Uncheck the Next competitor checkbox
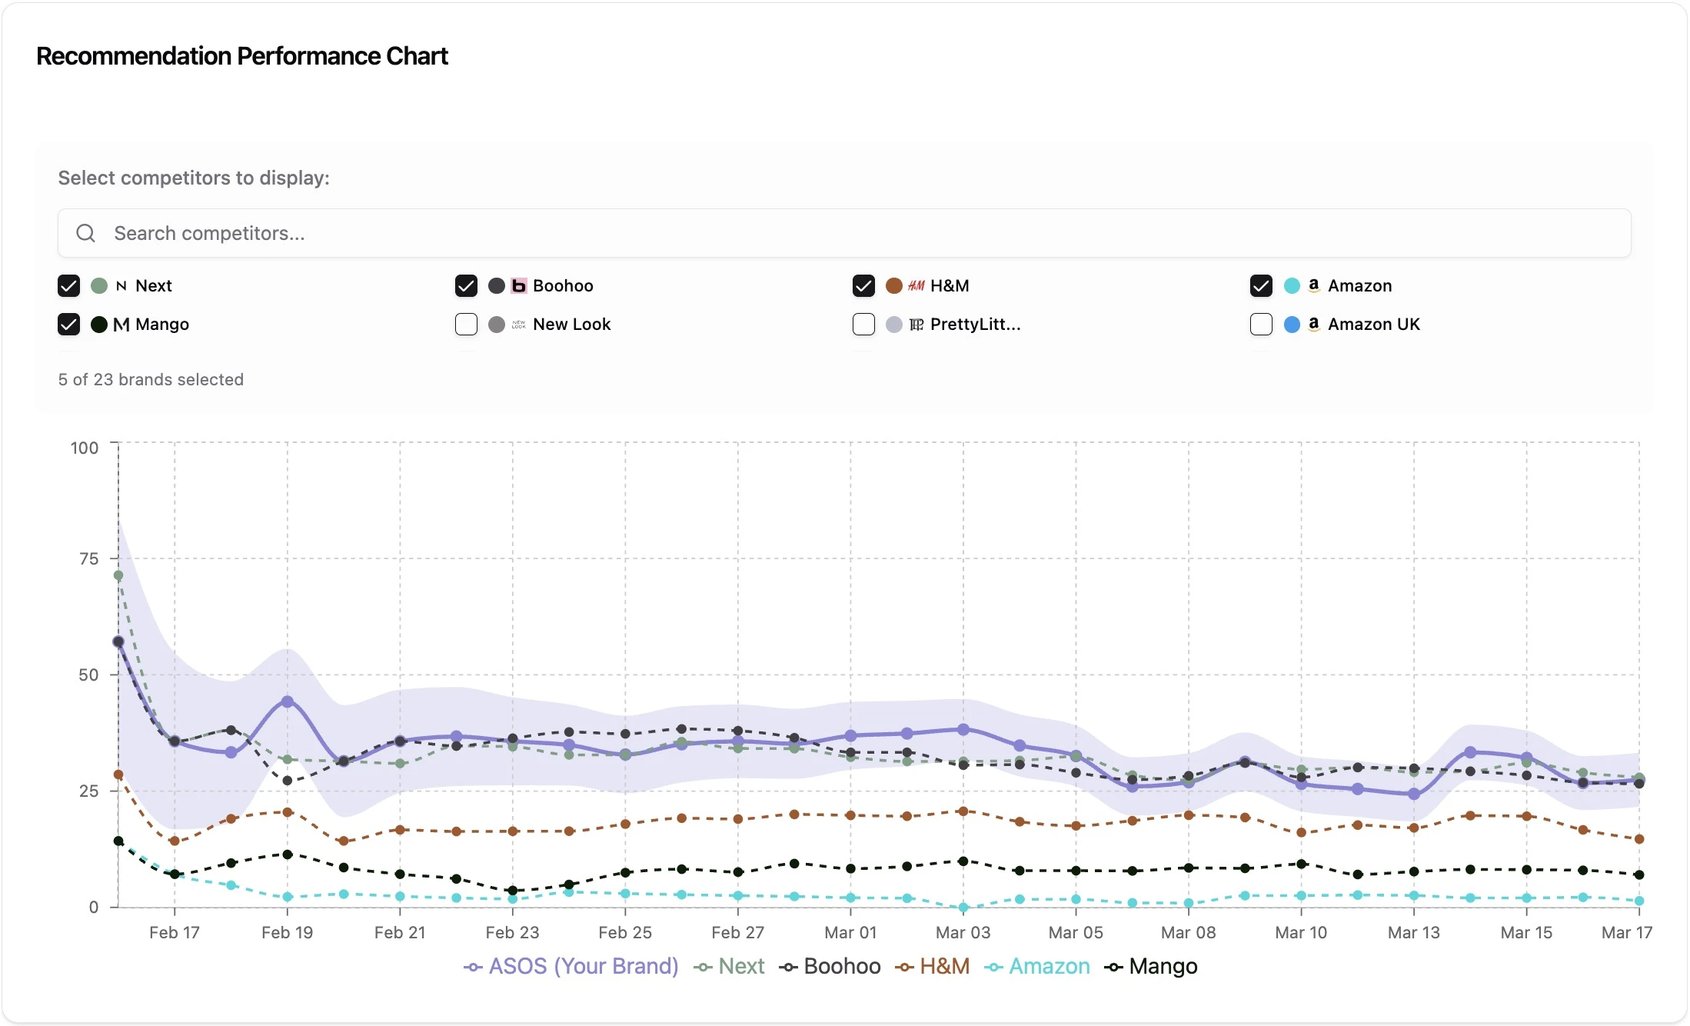The image size is (1690, 1026). pos(68,286)
